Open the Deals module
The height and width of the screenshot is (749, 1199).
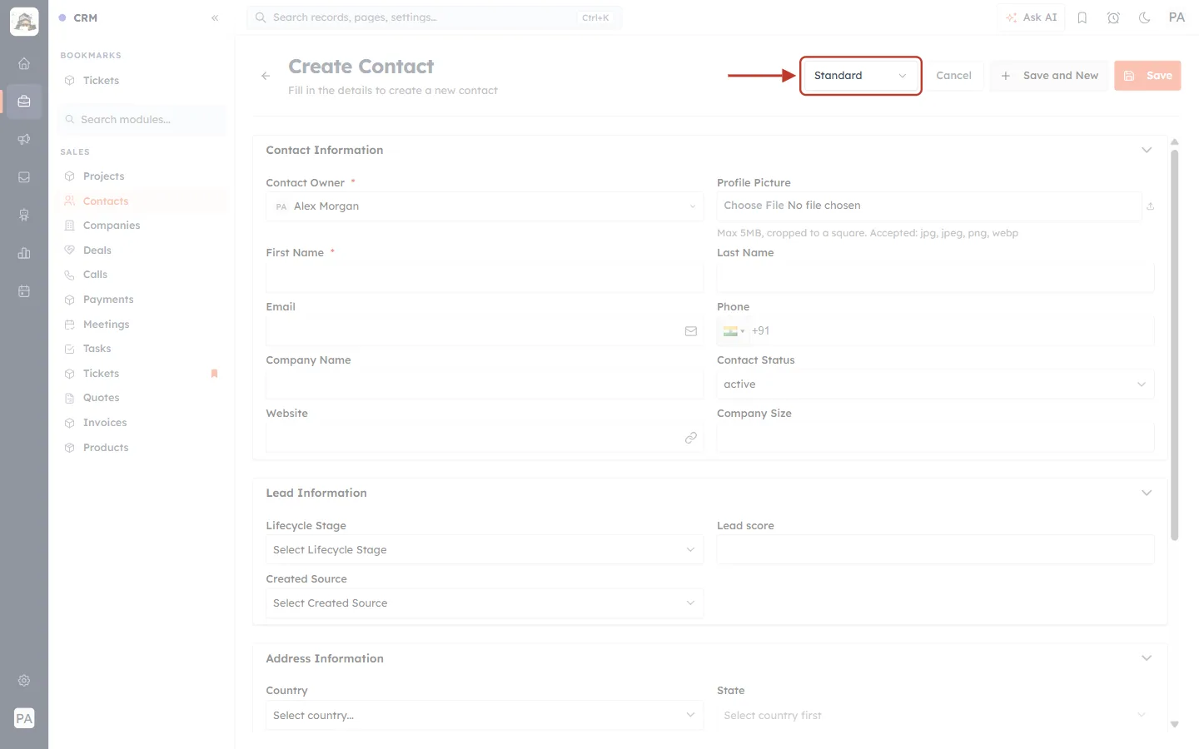[x=97, y=250]
